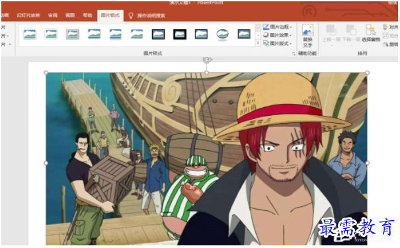Open the 图片样式 group dialog launcher
Image resolution: width=400 pixels, height=248 pixels.
[x=294, y=54]
